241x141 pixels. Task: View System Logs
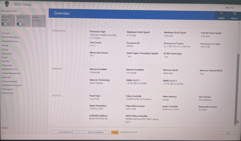8,93
